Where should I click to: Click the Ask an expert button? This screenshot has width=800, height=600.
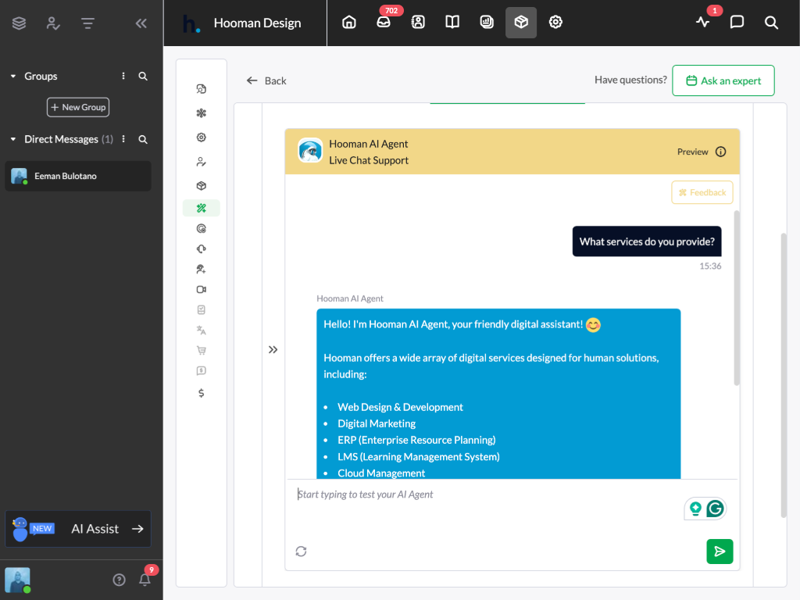click(x=723, y=80)
